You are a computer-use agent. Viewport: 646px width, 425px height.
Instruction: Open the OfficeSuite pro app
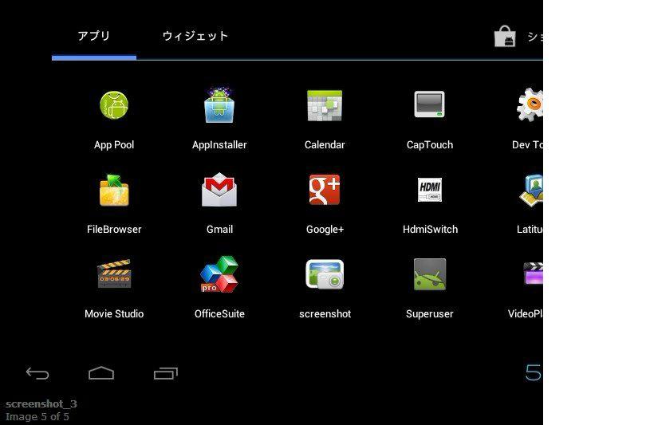click(219, 275)
